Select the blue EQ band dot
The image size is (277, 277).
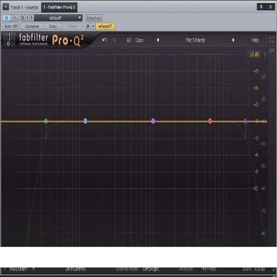click(85, 121)
